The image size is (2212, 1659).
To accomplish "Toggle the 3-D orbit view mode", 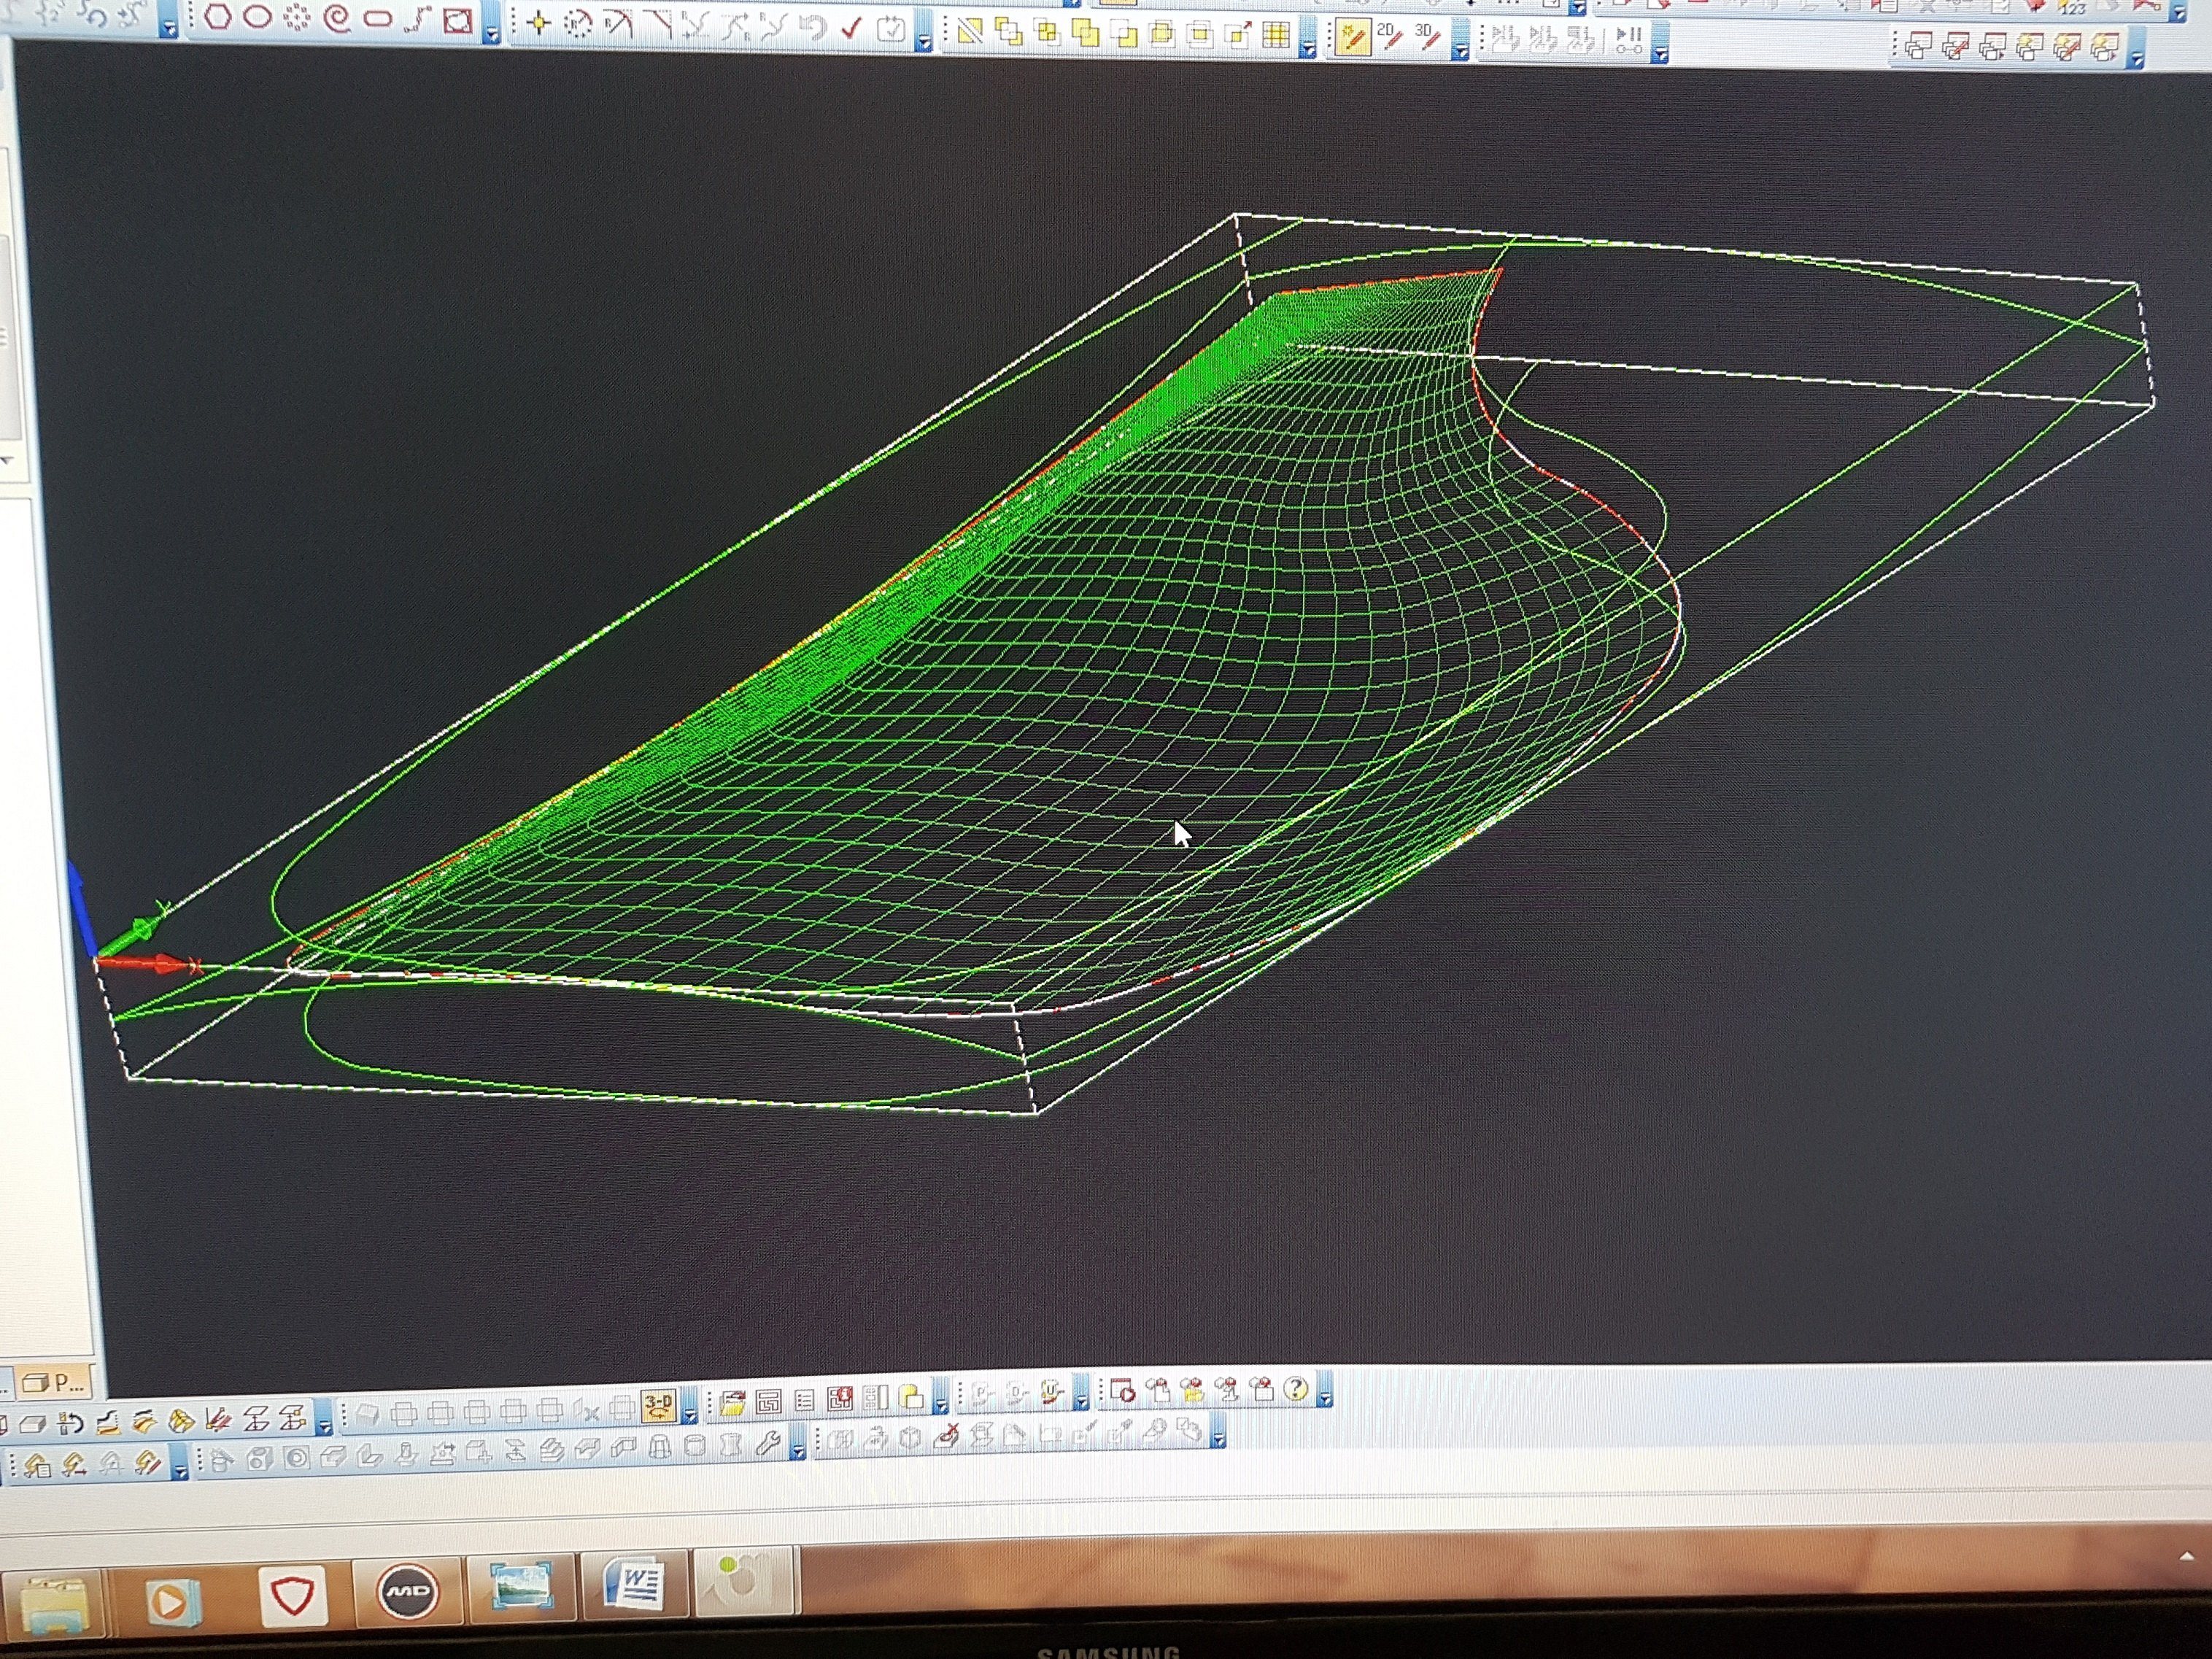I will 659,1405.
